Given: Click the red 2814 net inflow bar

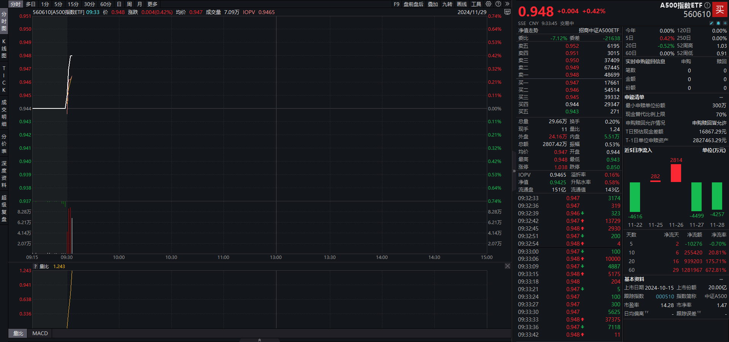Looking at the screenshot, I should pyautogui.click(x=676, y=173).
